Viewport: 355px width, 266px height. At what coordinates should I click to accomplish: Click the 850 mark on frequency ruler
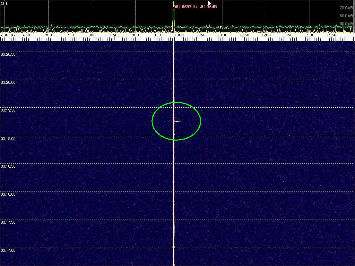pos(114,35)
